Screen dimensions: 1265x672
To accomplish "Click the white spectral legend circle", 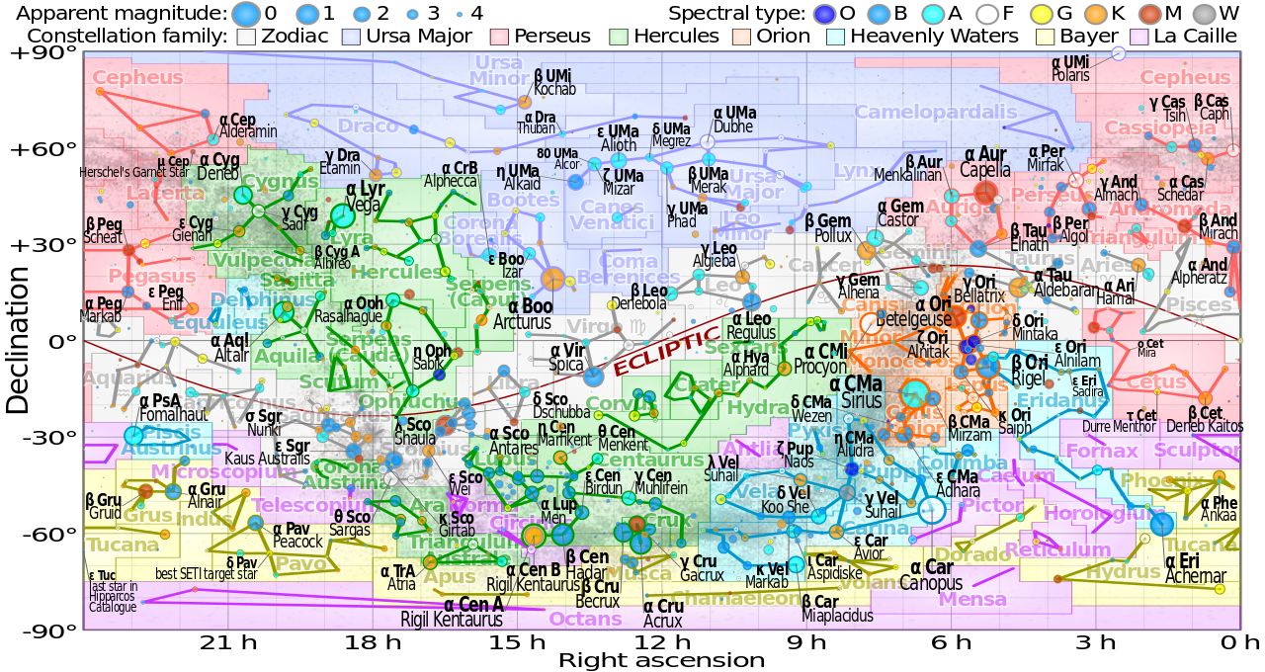I will 987,15.
